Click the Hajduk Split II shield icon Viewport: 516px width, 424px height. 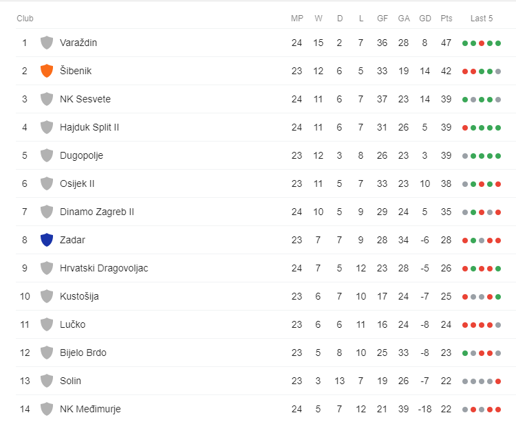click(47, 127)
